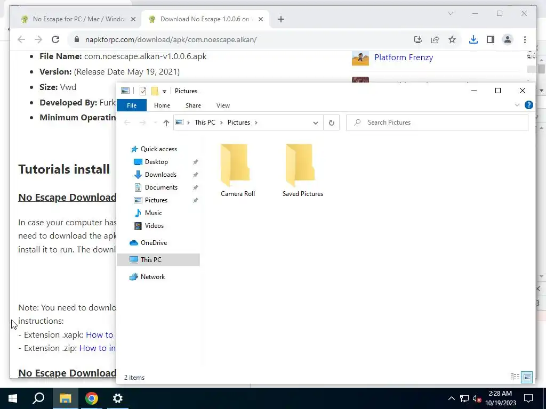Open the File ribbon tab
The height and width of the screenshot is (409, 546).
pos(132,105)
